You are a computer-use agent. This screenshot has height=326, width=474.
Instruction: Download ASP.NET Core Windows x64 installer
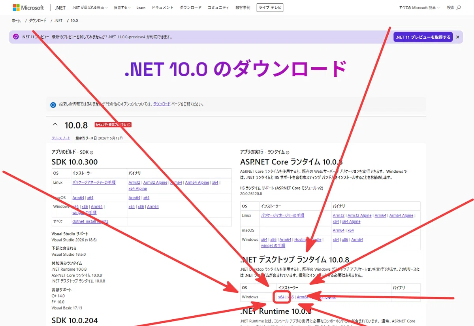click(264, 239)
